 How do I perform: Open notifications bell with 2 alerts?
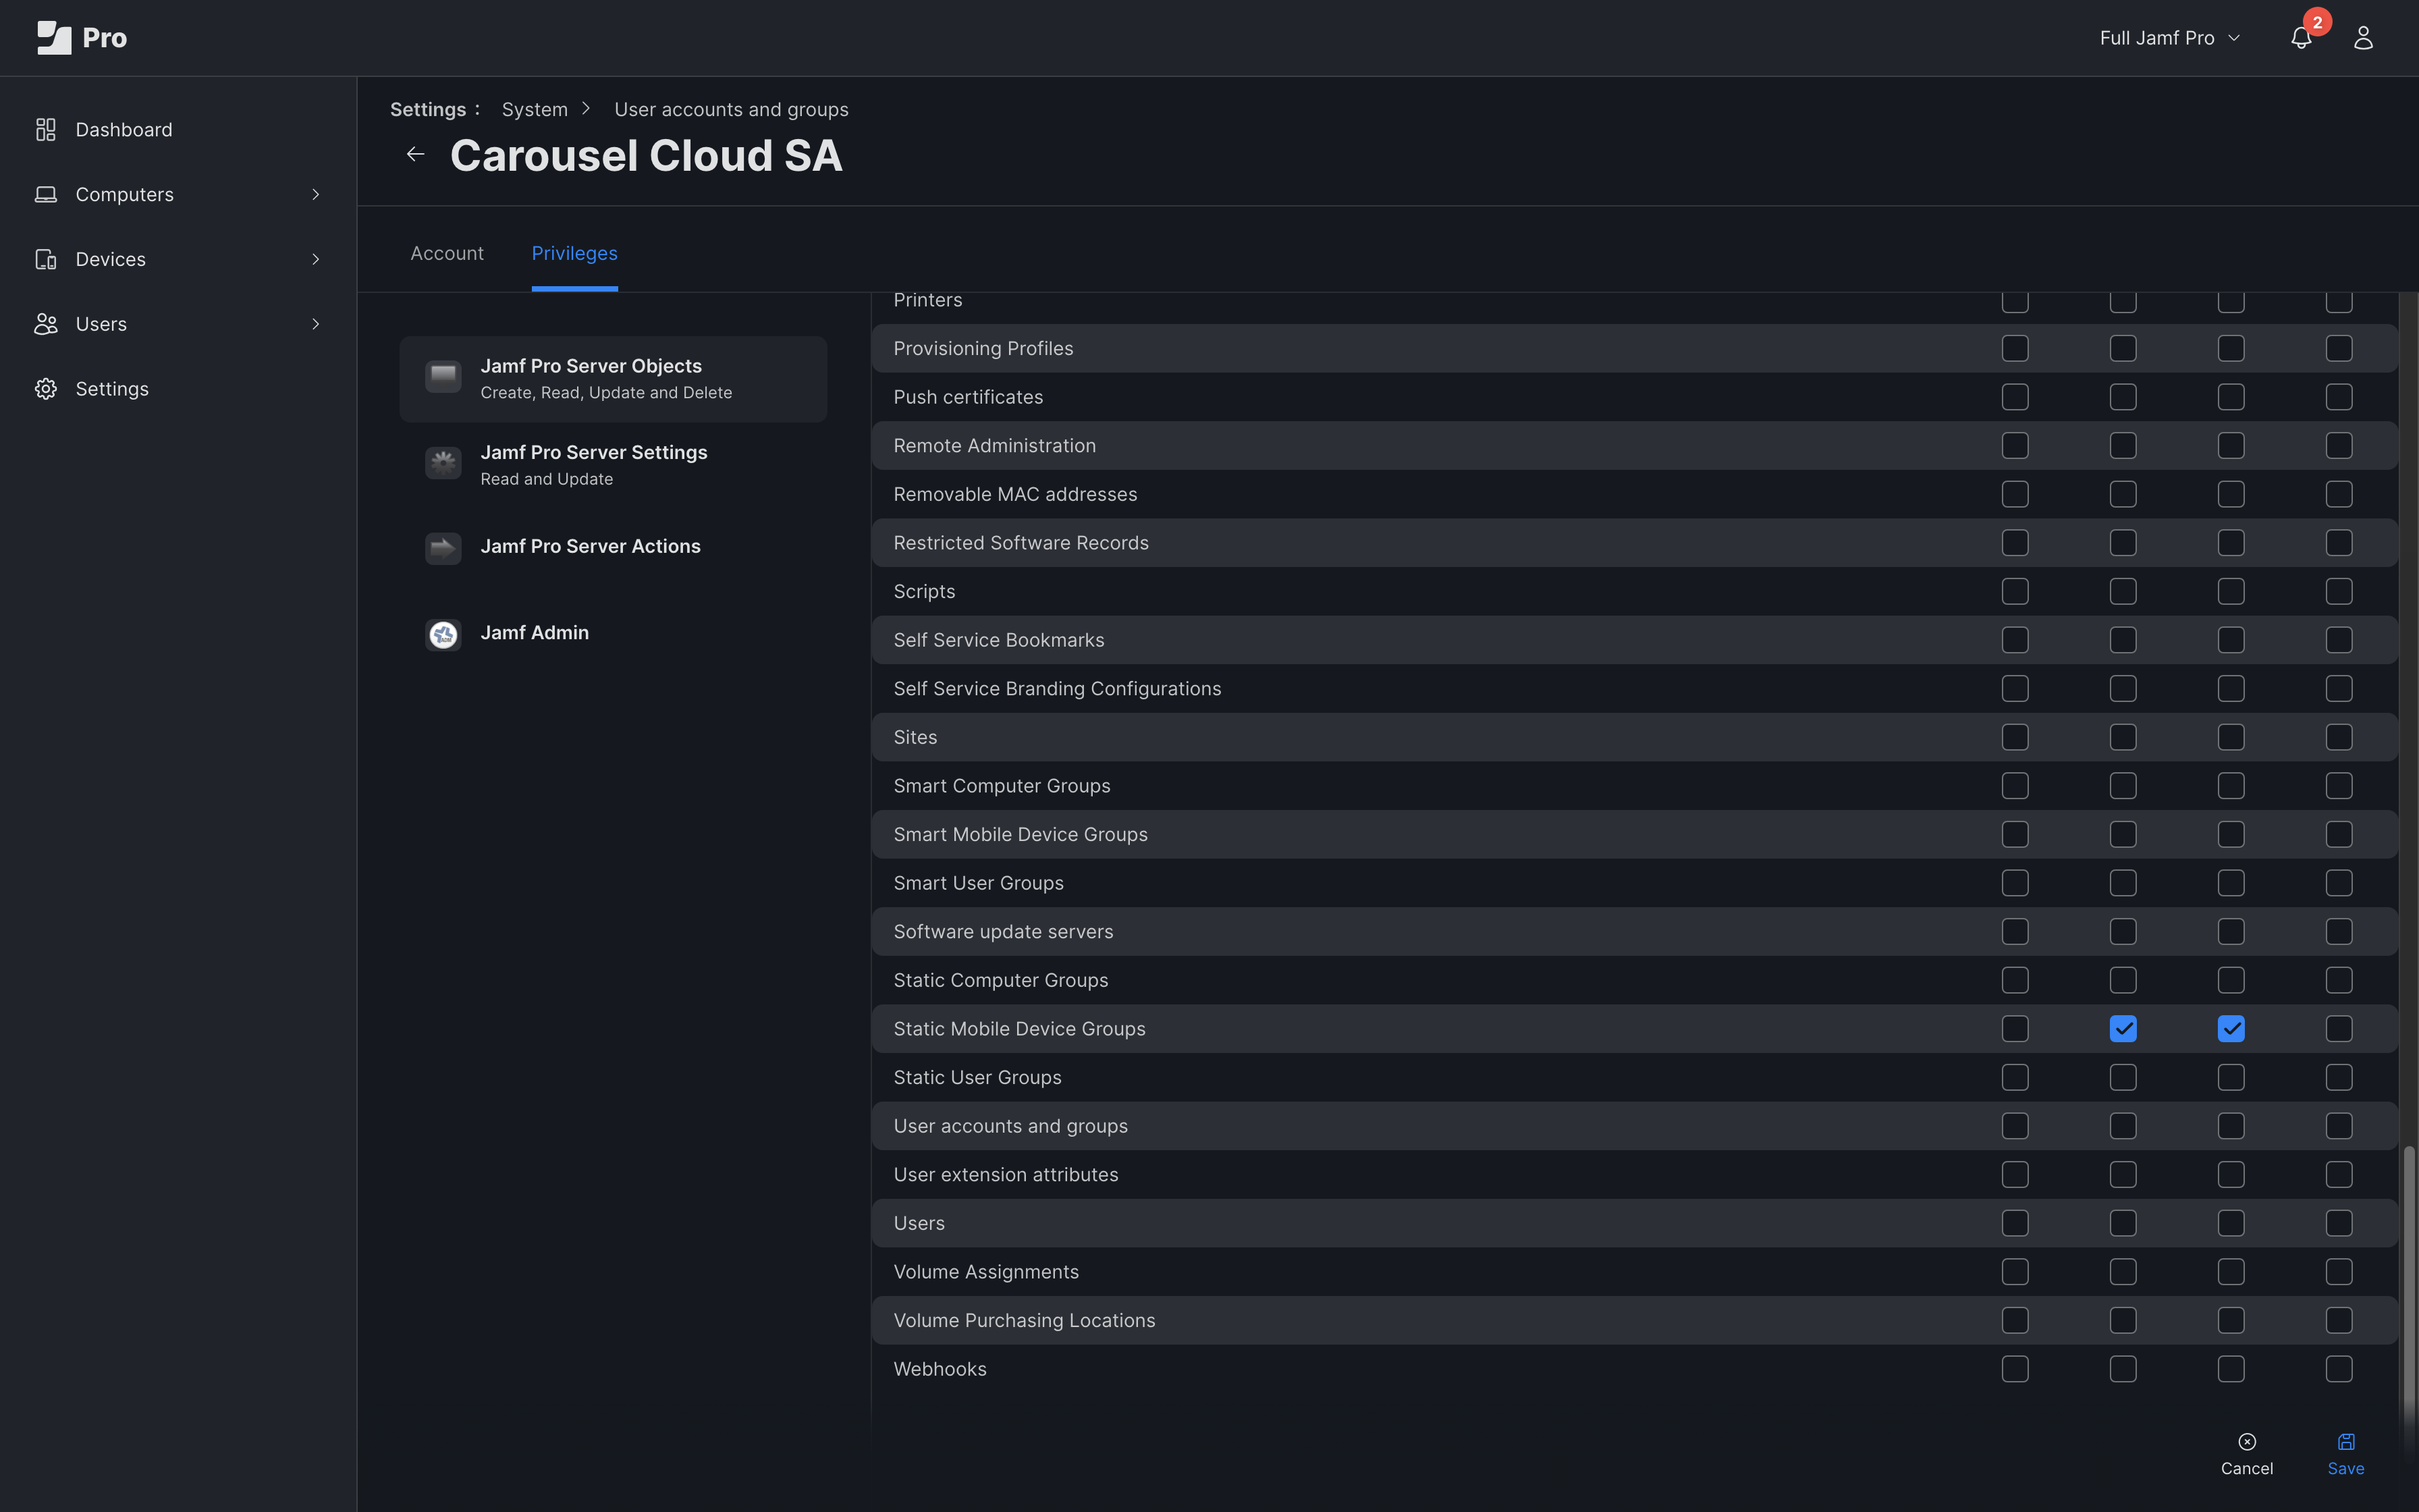2301,38
